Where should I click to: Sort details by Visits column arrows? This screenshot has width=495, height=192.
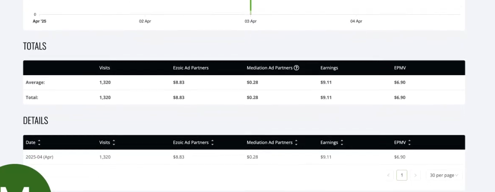click(x=114, y=142)
